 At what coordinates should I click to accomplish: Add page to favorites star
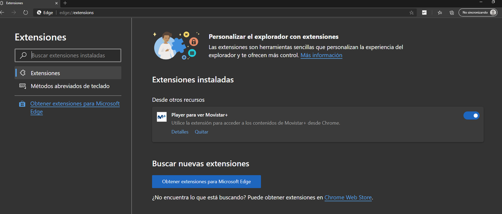pos(412,13)
